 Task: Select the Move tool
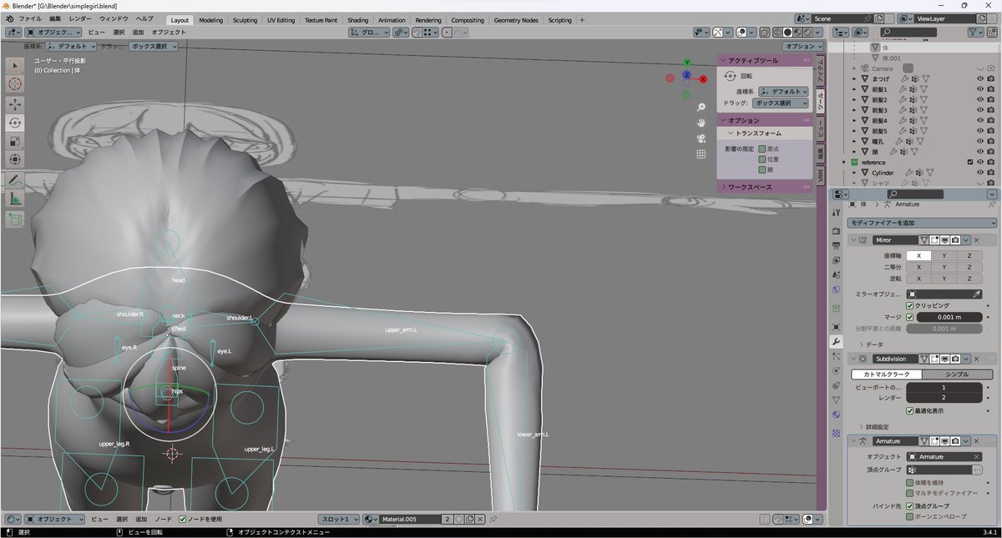coord(15,104)
